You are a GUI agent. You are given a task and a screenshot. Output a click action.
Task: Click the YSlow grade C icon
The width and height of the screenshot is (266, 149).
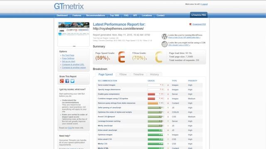159,57
